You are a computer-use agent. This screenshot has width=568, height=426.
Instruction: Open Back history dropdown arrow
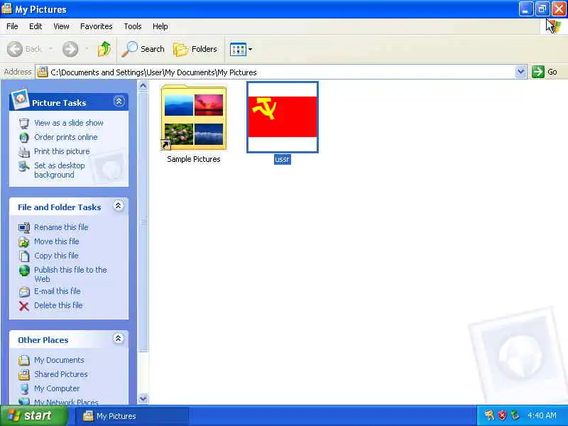[50, 49]
